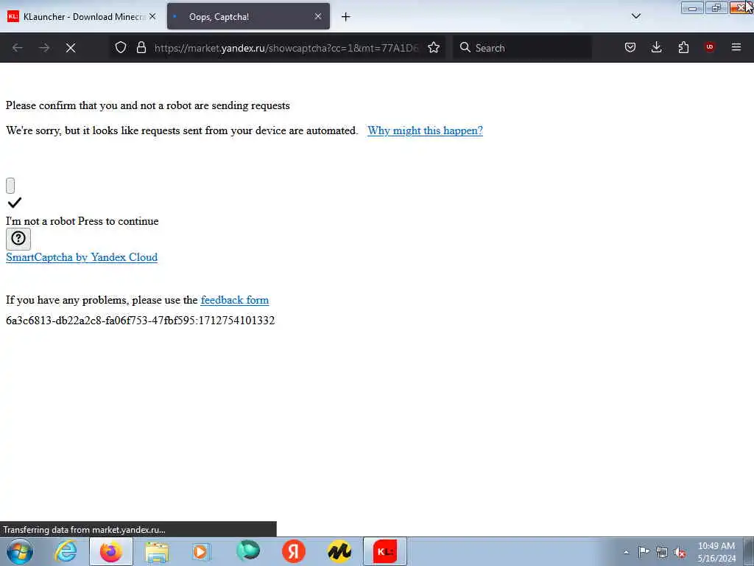Open Windows Explorer folder from taskbar

[x=157, y=551]
